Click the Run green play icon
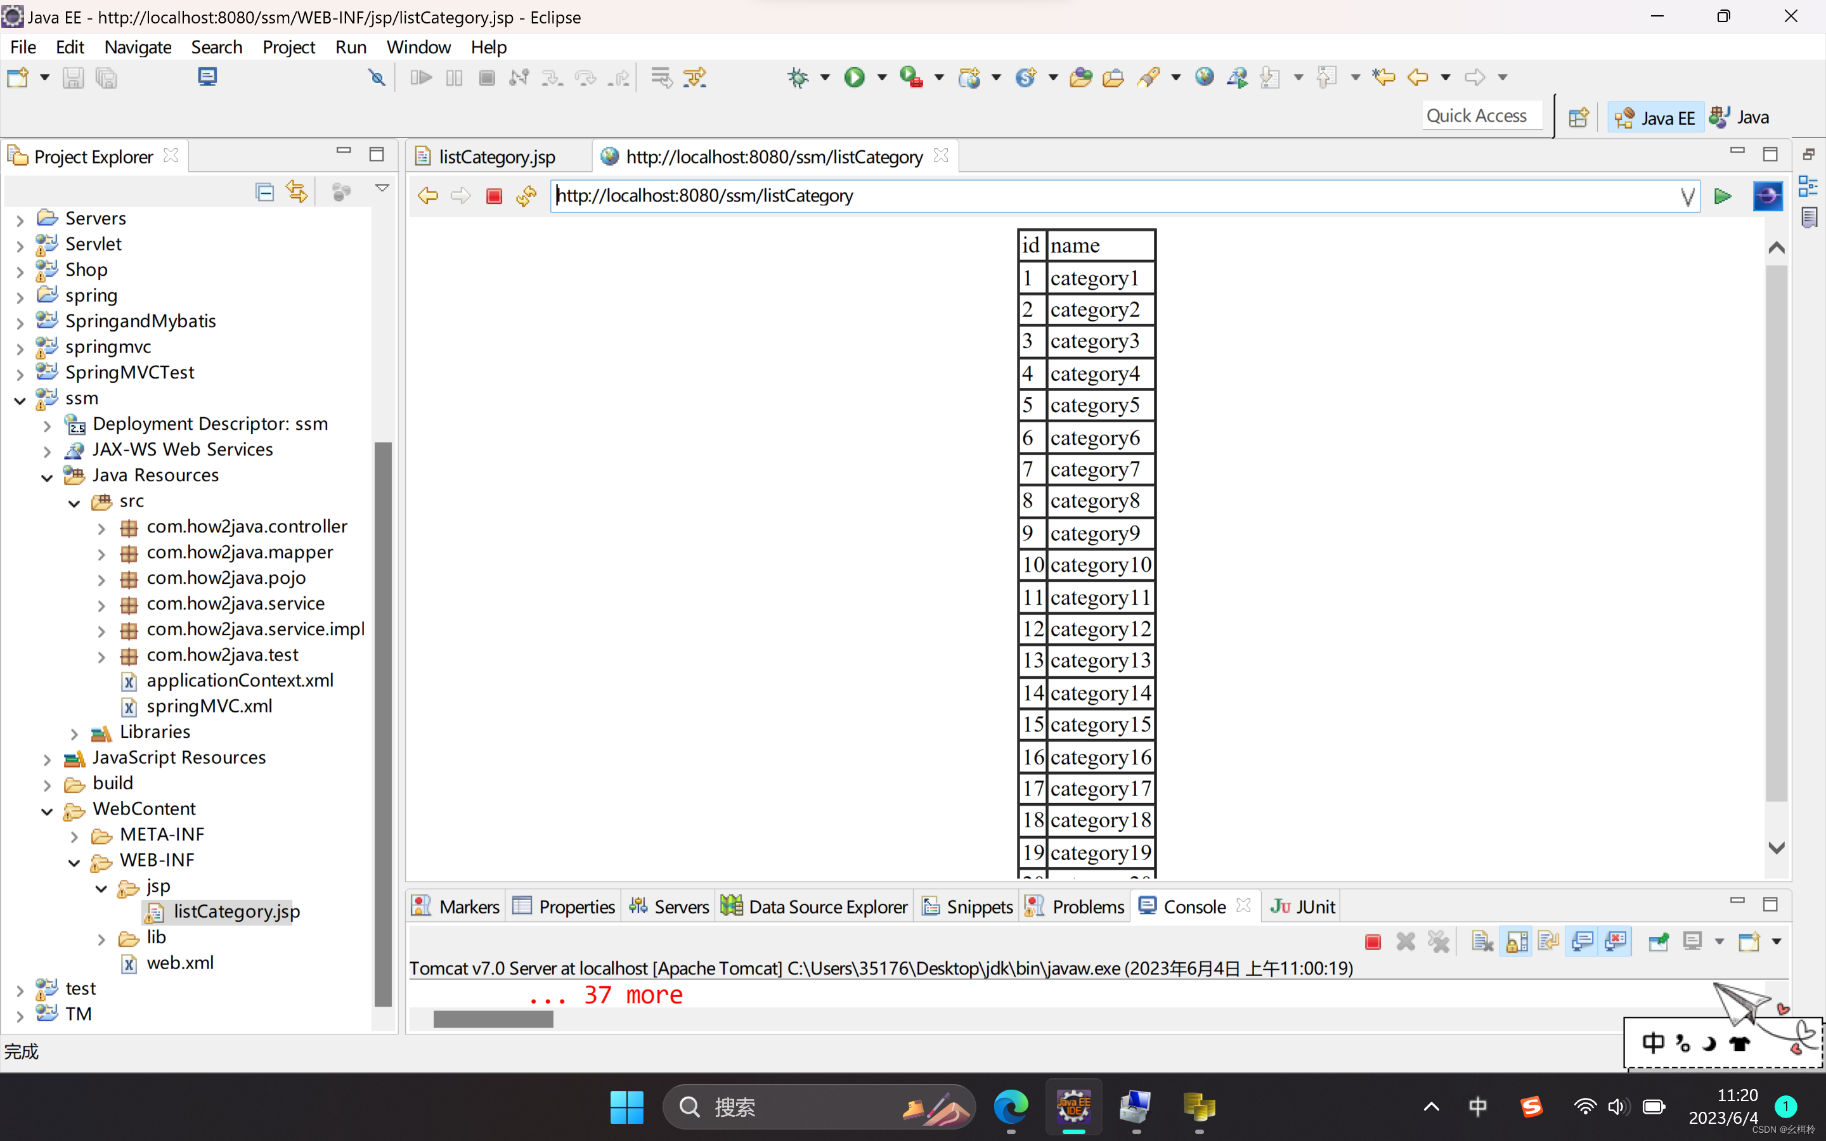Viewport: 1826px width, 1141px height. tap(854, 77)
